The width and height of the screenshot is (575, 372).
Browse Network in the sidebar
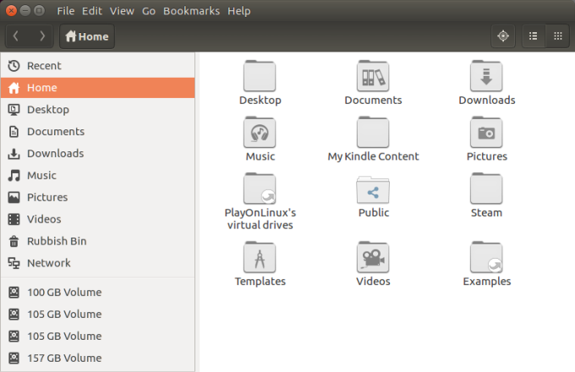97,263
